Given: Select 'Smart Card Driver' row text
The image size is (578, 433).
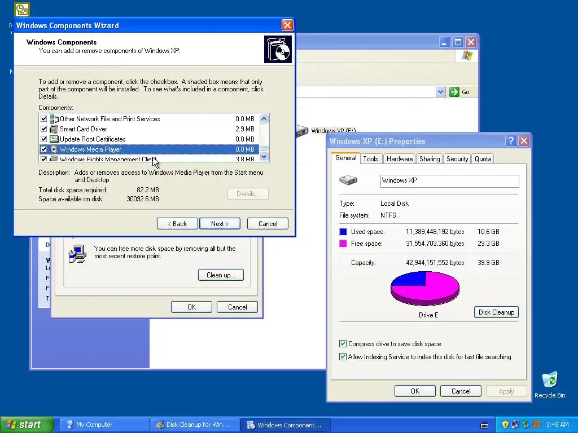Looking at the screenshot, I should (x=84, y=129).
